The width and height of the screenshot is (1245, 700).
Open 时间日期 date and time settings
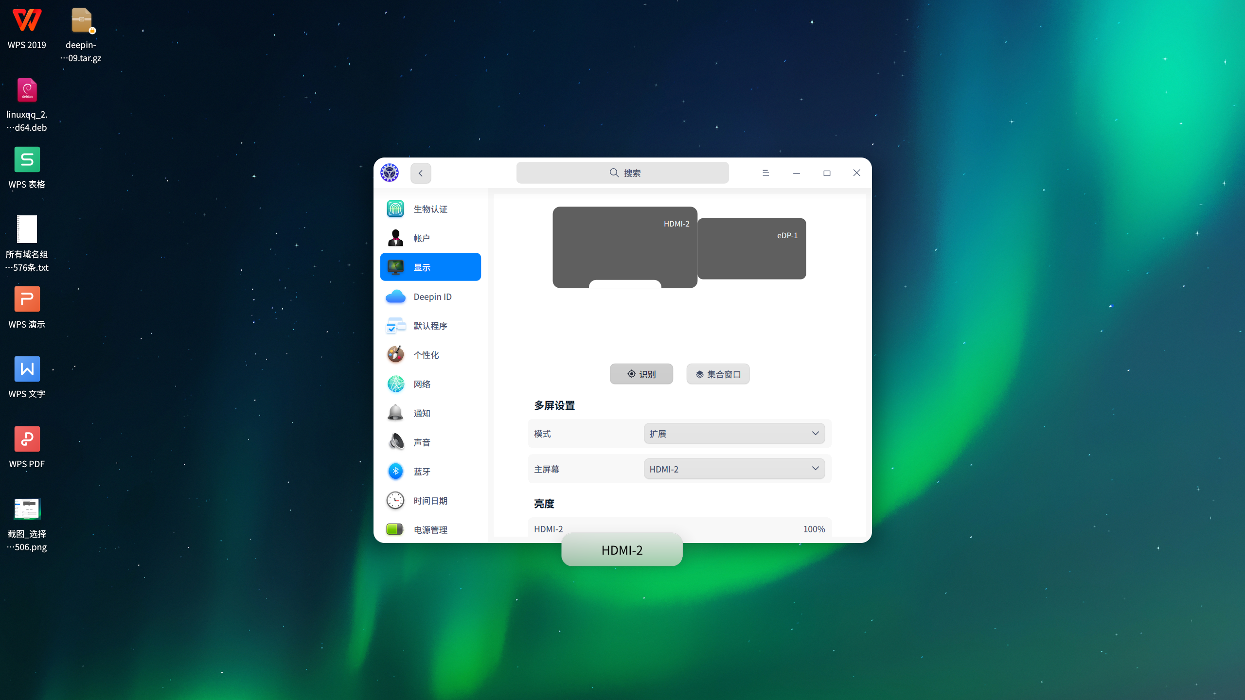tap(430, 500)
